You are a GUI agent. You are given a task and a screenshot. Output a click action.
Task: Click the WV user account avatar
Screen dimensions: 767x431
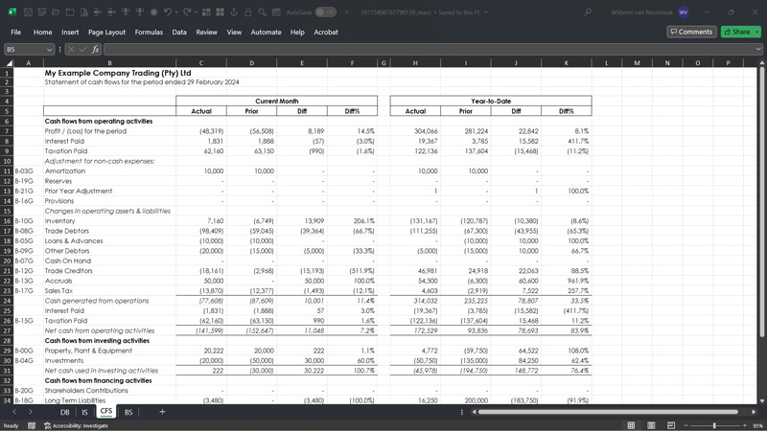[x=684, y=12]
